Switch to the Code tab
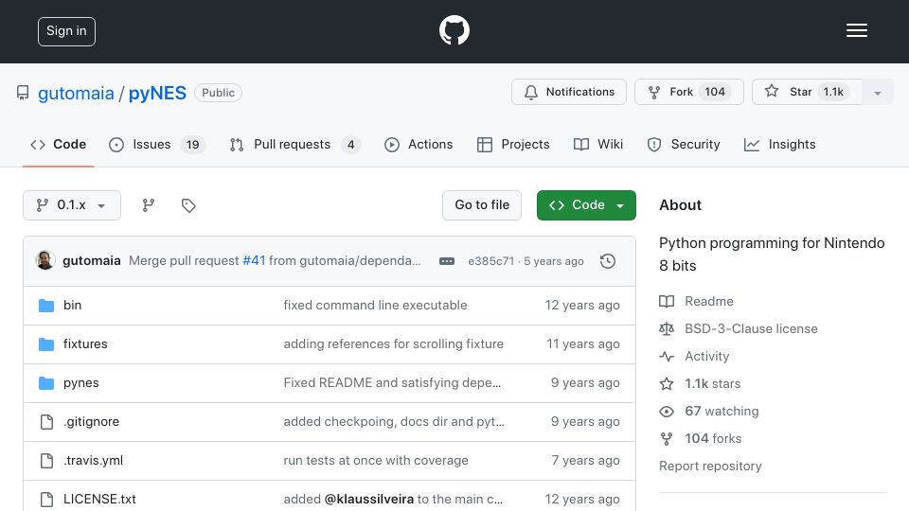The height and width of the screenshot is (511, 909). click(59, 144)
